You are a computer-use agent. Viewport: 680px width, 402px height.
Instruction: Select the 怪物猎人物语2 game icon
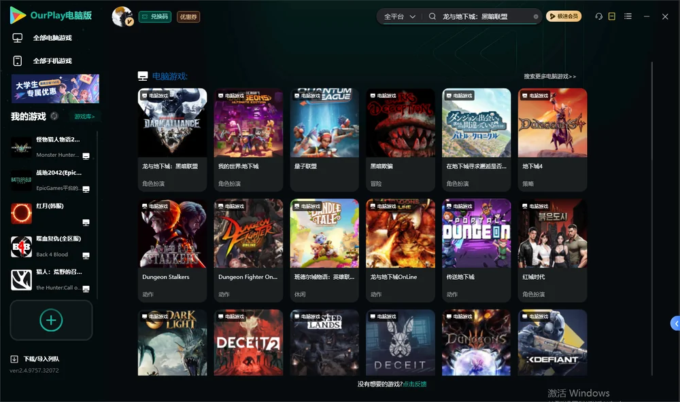21,147
